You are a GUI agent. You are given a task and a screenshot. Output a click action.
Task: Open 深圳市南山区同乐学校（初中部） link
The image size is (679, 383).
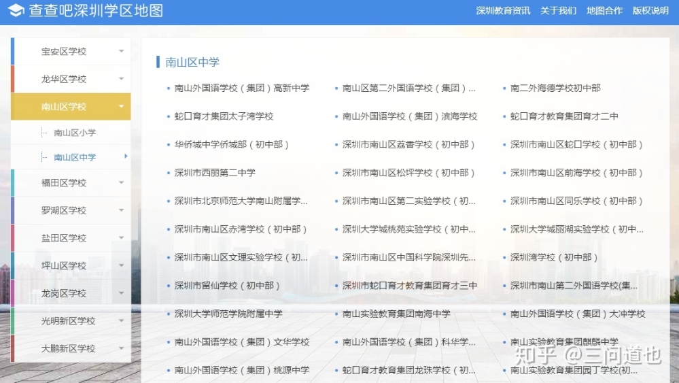click(576, 201)
